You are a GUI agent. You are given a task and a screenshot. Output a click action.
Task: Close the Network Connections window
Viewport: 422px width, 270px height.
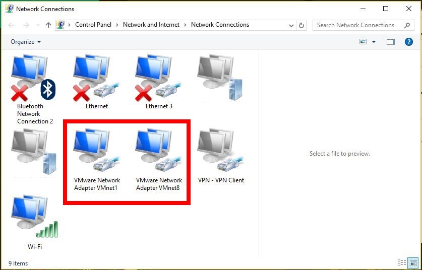coord(408,9)
